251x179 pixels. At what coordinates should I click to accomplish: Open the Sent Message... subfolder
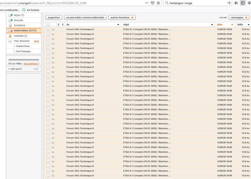24,51
